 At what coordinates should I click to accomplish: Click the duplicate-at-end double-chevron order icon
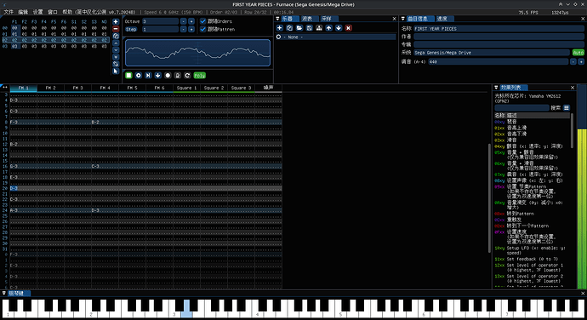pyautogui.click(x=116, y=57)
